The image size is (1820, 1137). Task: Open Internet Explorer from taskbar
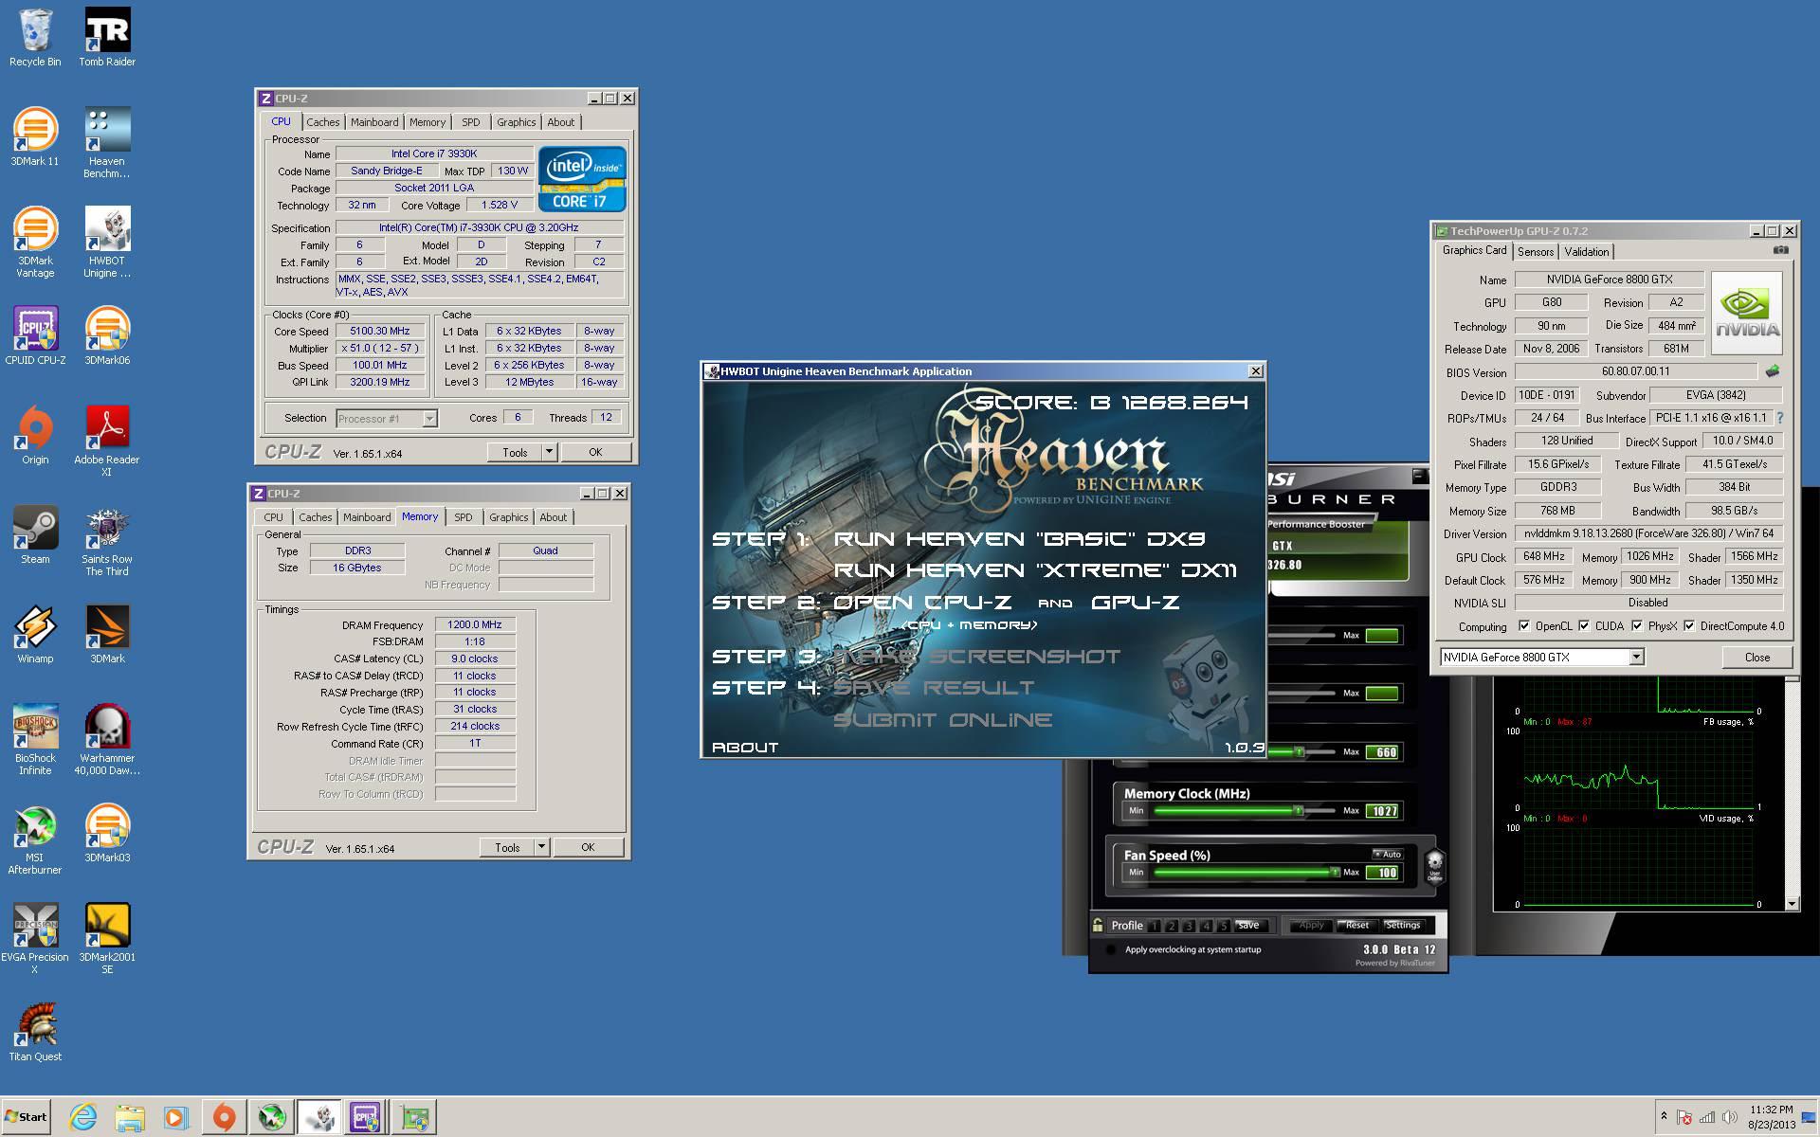83,1118
